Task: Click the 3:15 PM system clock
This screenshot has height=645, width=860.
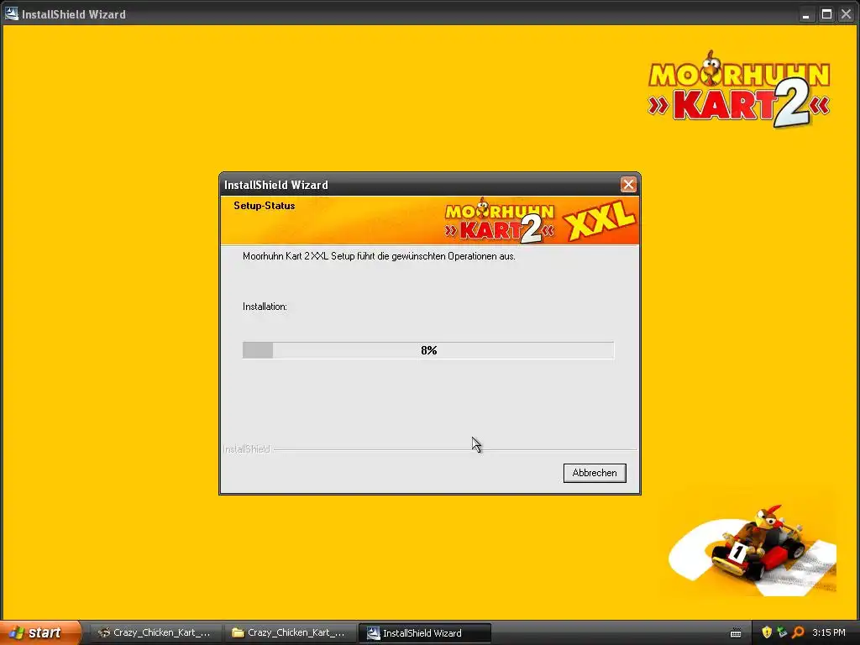Action: point(829,632)
